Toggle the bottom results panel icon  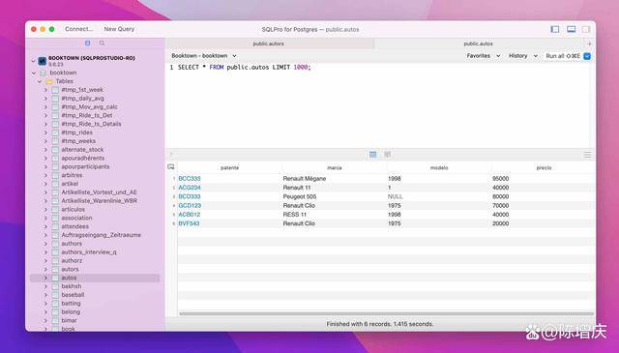click(571, 29)
